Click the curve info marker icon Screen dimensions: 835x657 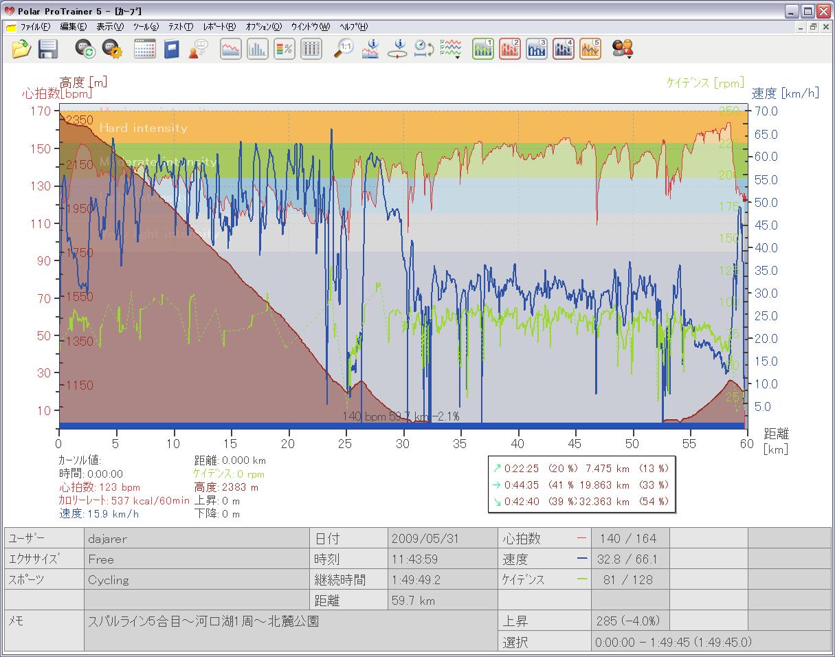pos(370,49)
